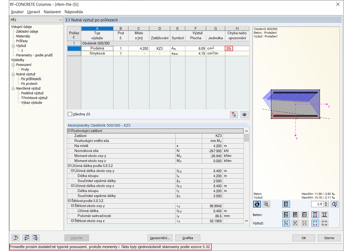Click the results scrollbar up arrow
This screenshot has height=251, width=353.
pos(247,131)
